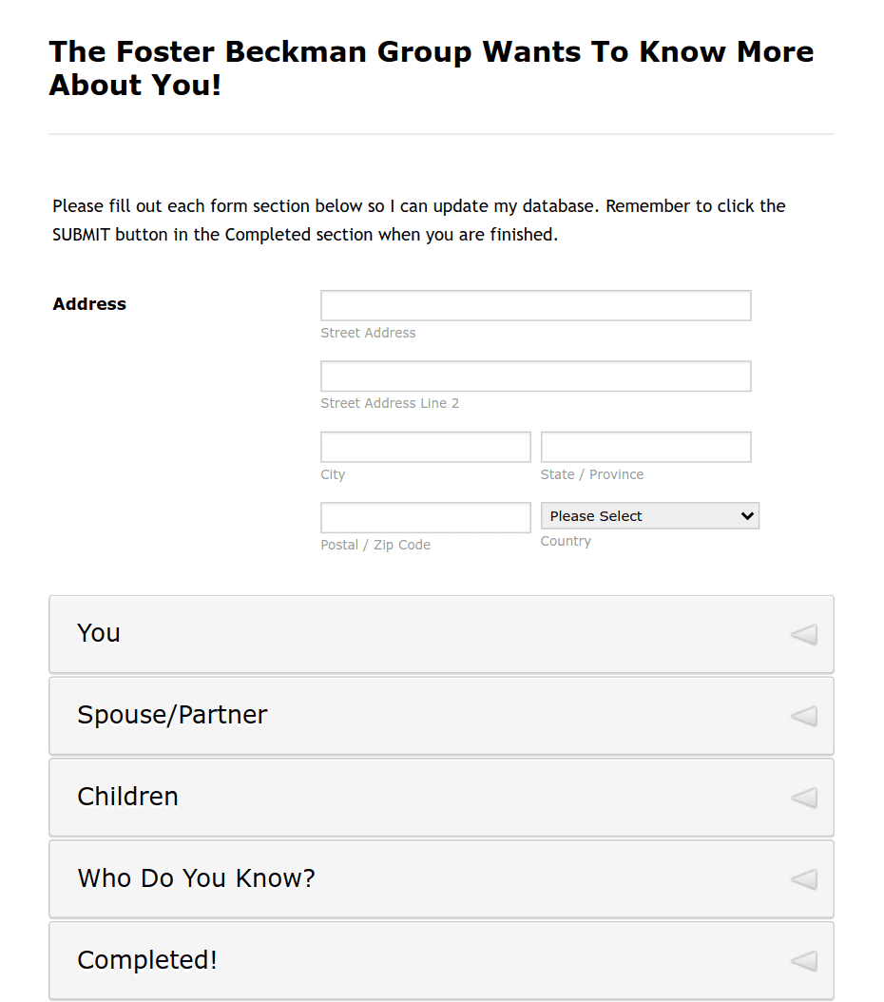Expand the You section
Viewport: 884px width, 1002px height.
coord(440,633)
